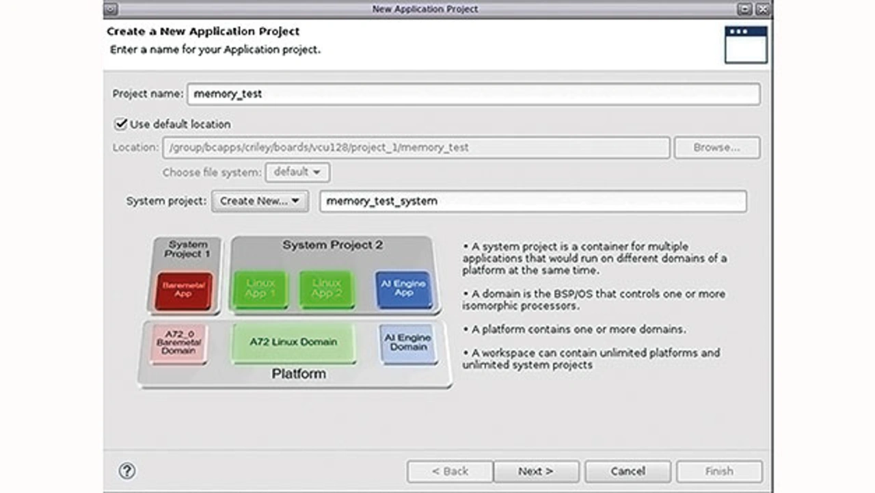The width and height of the screenshot is (875, 493).
Task: Click the Next > button
Action: (x=536, y=471)
